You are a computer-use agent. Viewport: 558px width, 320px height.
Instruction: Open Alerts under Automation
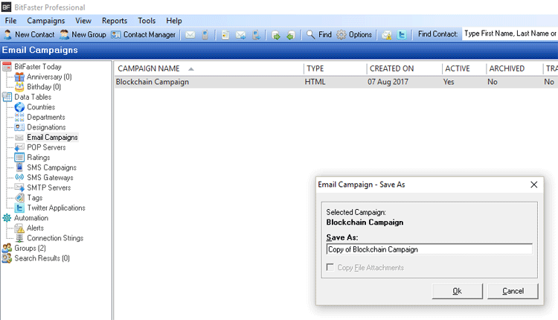tap(35, 228)
